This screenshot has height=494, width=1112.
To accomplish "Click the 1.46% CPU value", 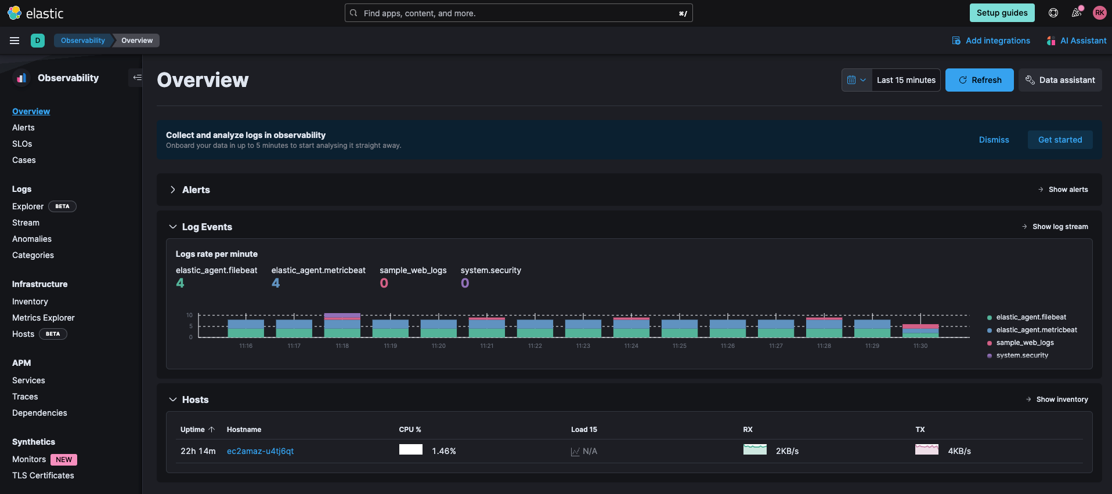I will click(444, 451).
